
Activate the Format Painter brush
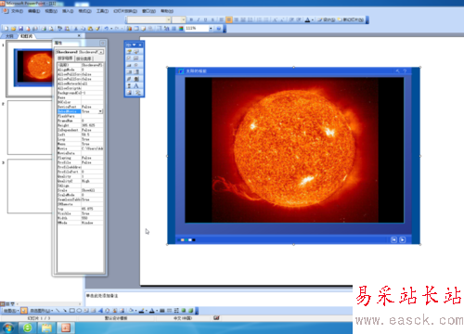(x=97, y=29)
